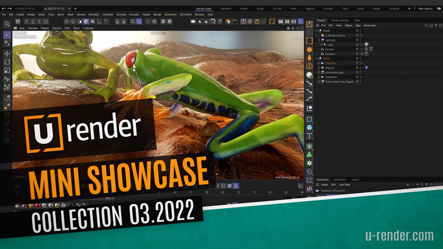The width and height of the screenshot is (443, 249).
Task: Collapse the STAGE group
Action: [316, 31]
